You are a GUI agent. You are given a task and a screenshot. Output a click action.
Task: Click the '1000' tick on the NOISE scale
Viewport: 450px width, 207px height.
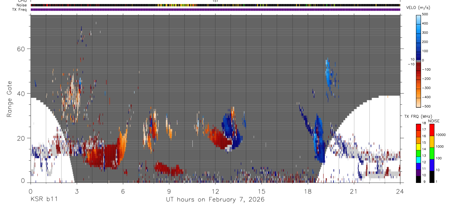440,146
